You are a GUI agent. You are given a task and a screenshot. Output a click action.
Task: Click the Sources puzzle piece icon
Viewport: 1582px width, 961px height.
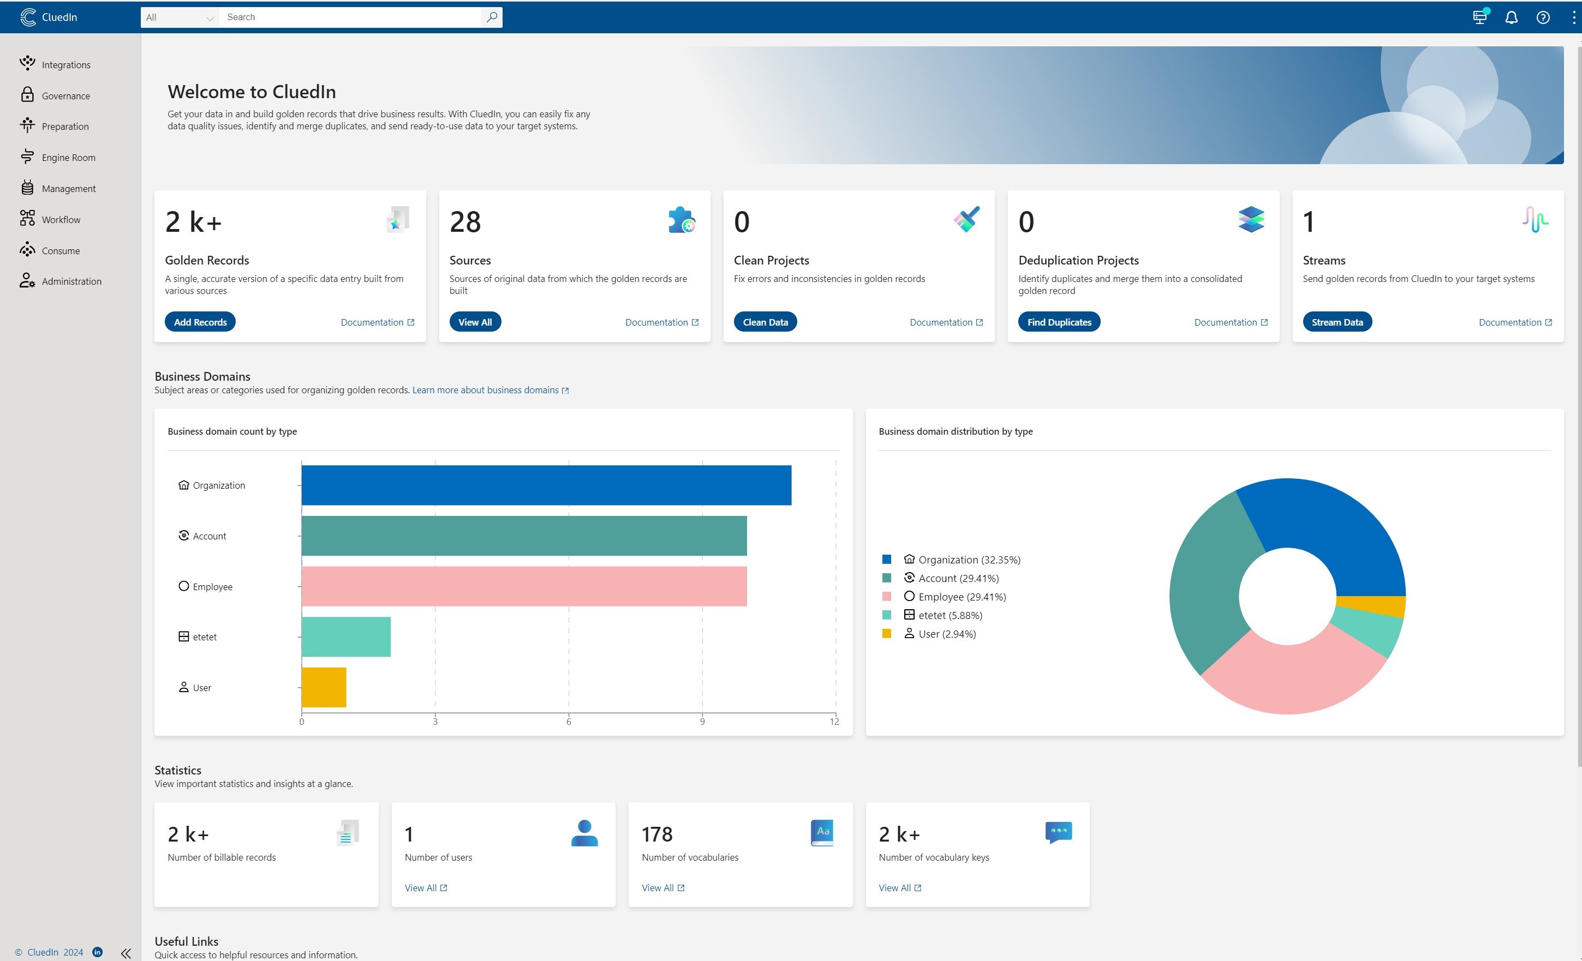(681, 220)
